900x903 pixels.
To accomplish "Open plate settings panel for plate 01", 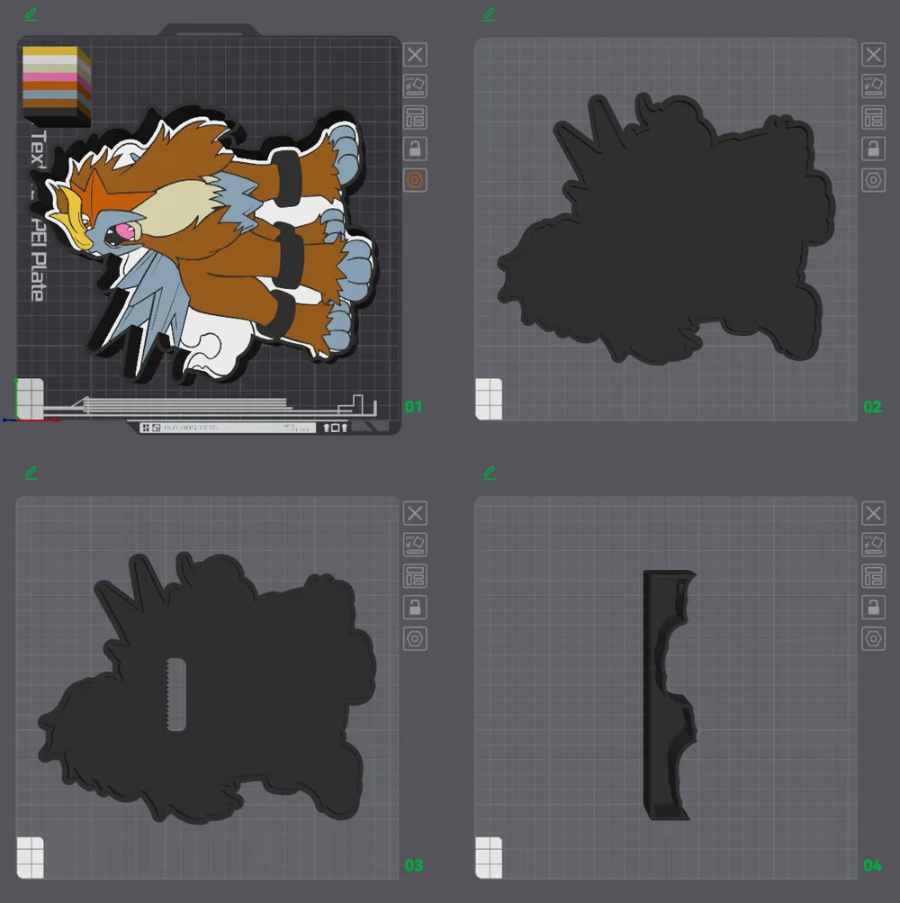I will [x=415, y=117].
